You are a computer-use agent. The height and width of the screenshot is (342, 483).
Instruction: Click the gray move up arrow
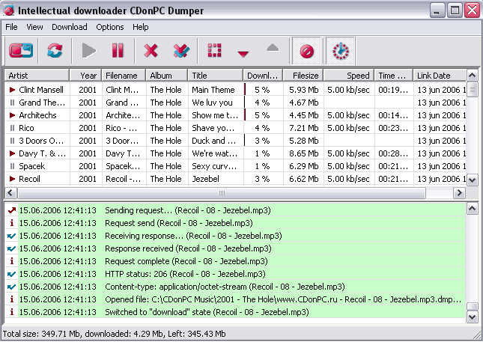coord(273,48)
